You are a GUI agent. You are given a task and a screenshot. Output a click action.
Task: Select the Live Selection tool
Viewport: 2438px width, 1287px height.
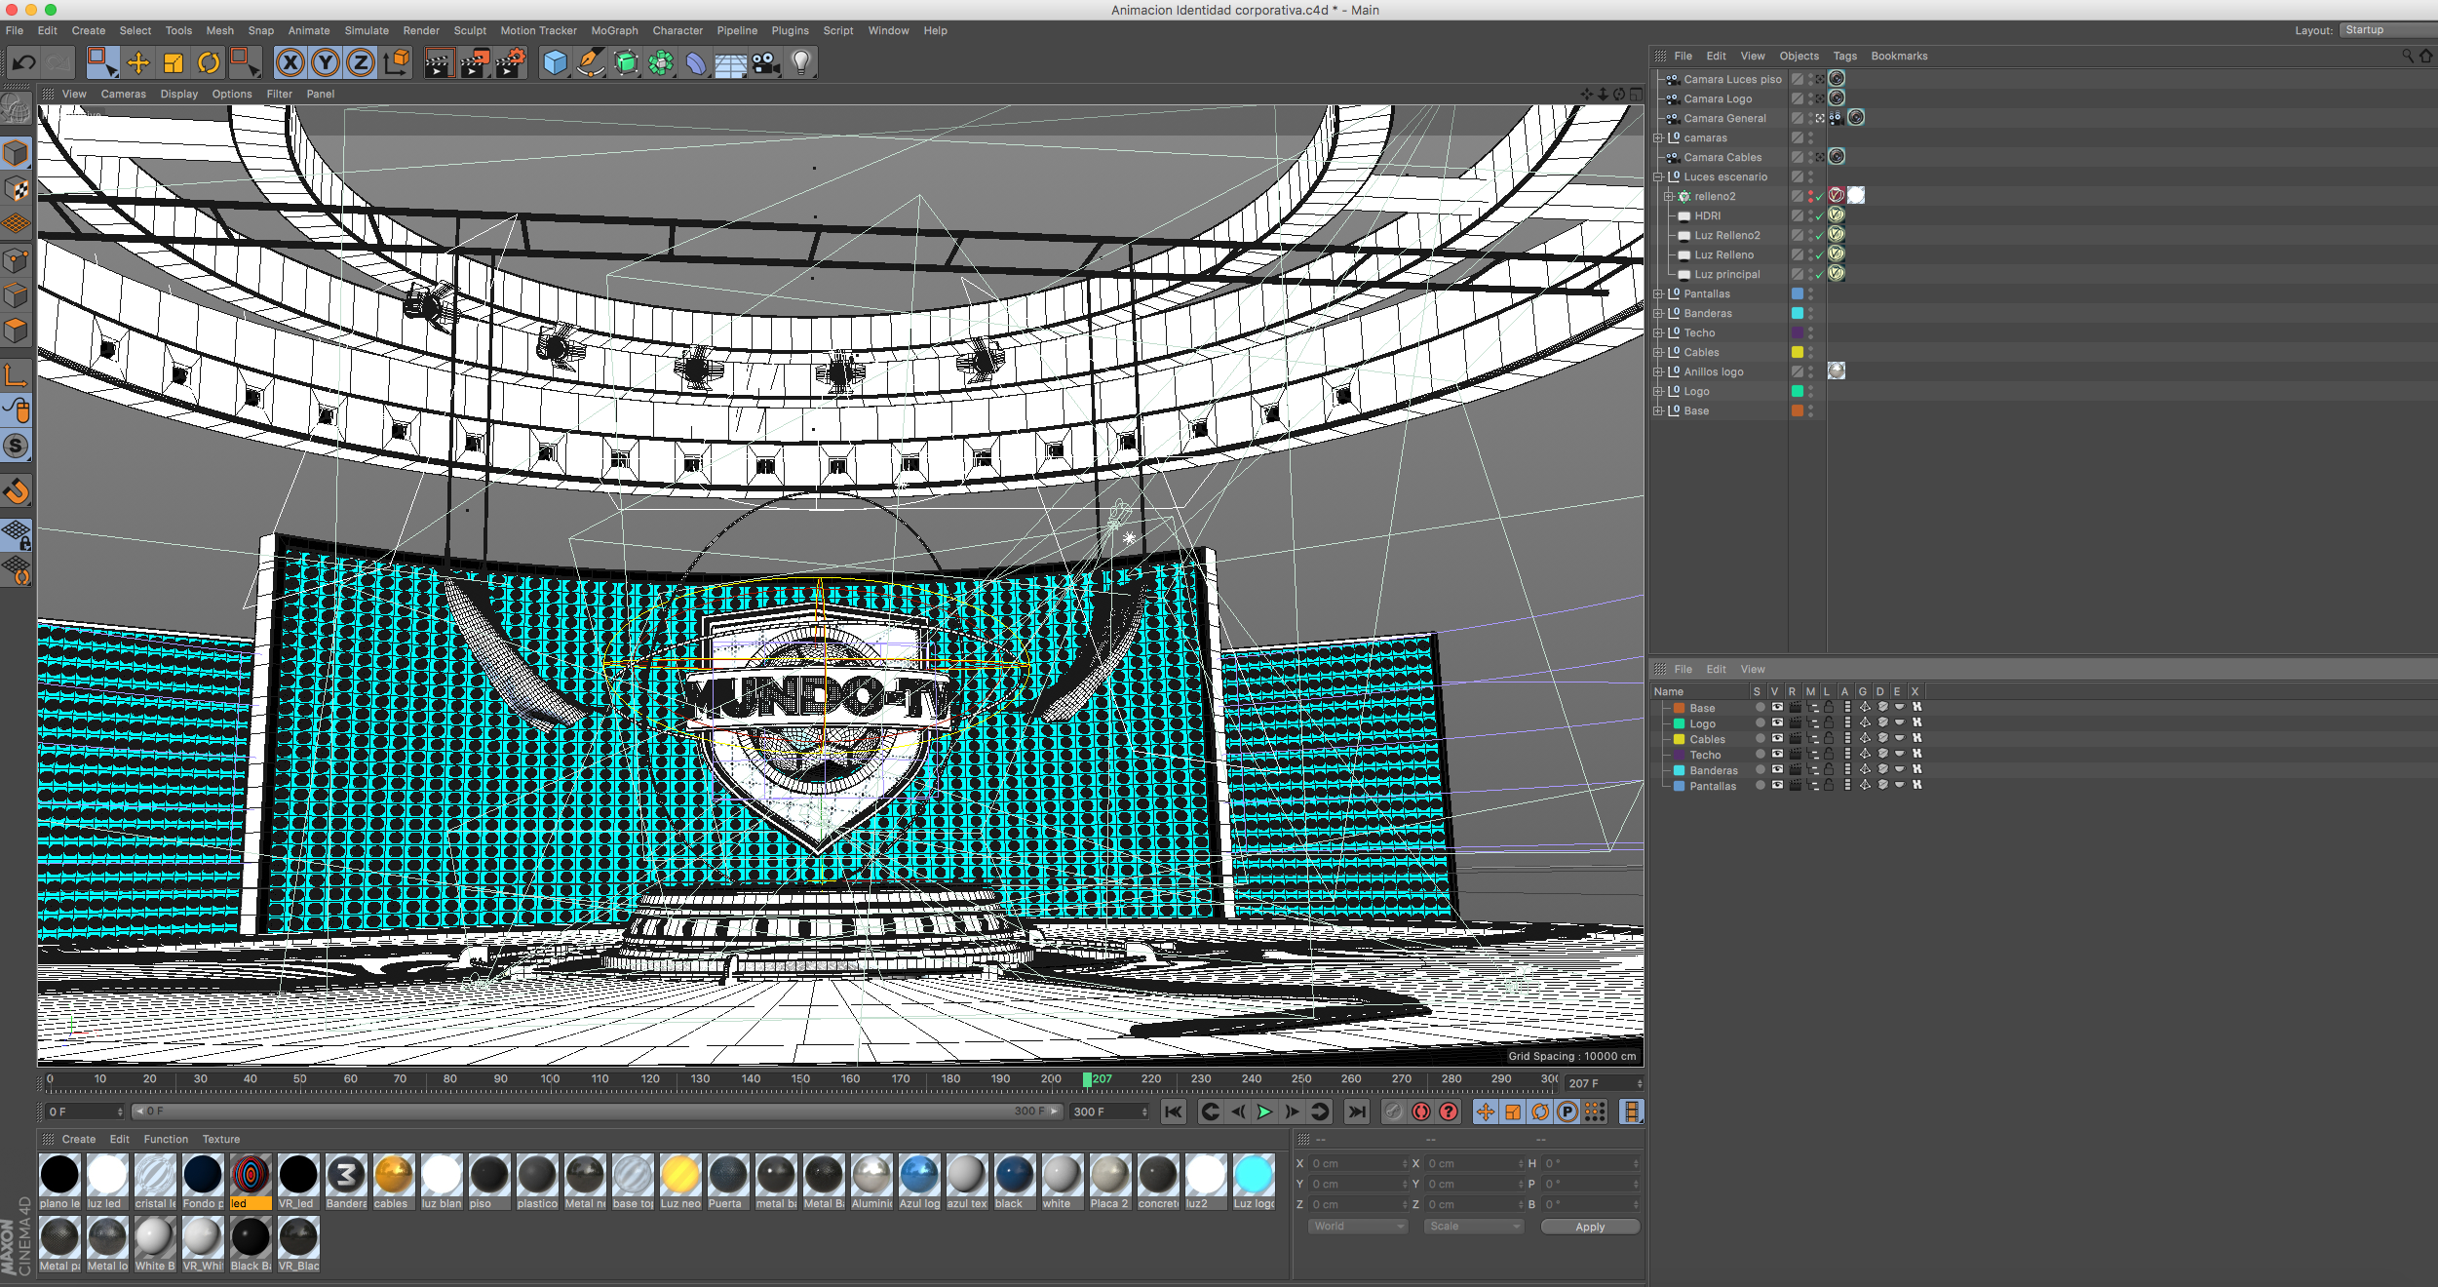point(101,63)
